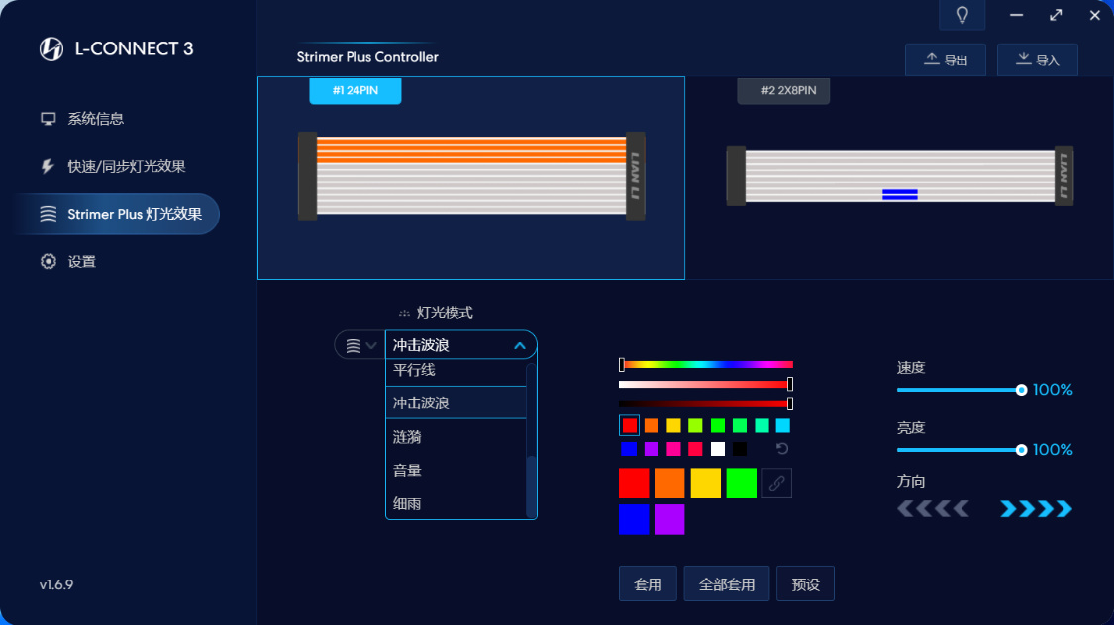Image resolution: width=1114 pixels, height=625 pixels.
Task: Pick the small cyan preset swatch
Action: (783, 425)
